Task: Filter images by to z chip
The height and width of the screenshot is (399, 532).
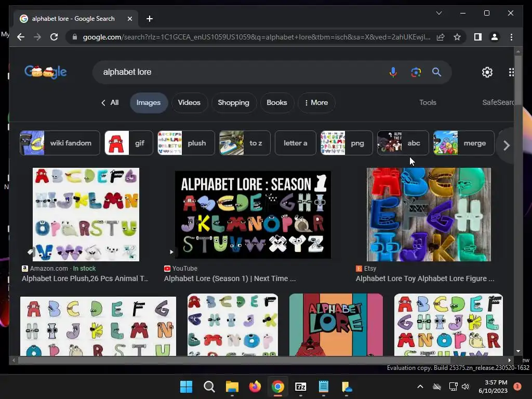Action: tap(245, 143)
